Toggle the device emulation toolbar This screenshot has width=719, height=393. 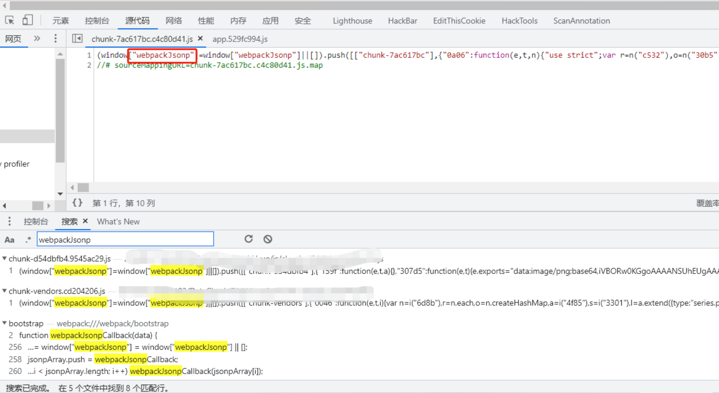tap(28, 20)
